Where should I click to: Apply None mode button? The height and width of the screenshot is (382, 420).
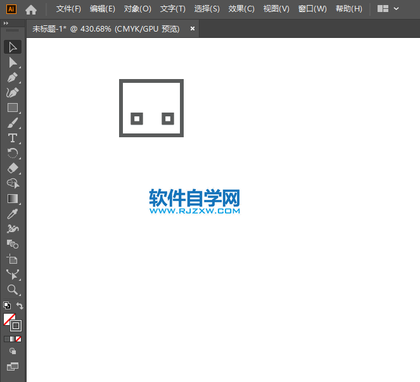18,339
